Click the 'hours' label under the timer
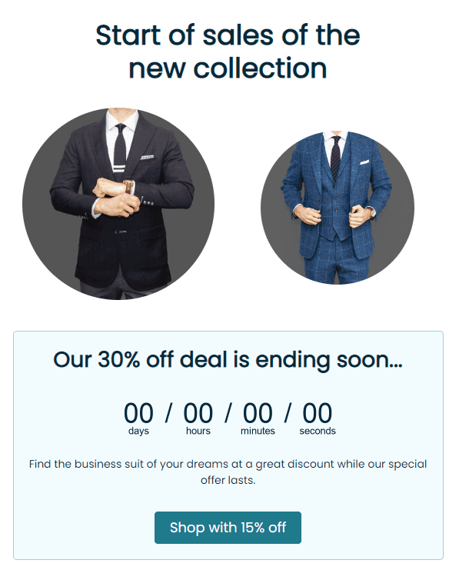 198,431
